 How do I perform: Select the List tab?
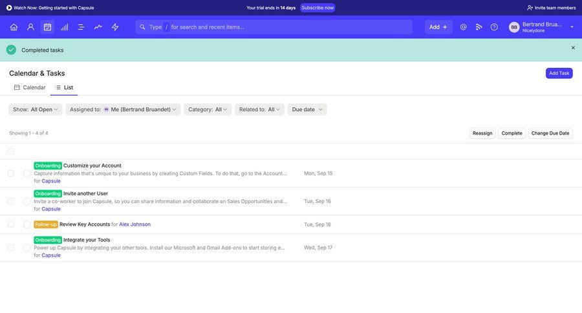64,87
